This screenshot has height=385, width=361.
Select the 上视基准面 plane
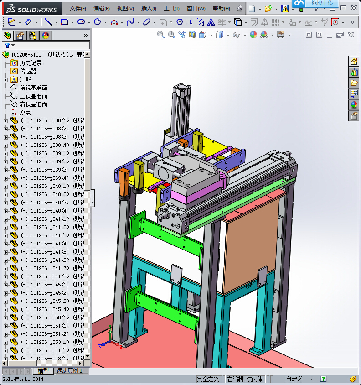(x=34, y=96)
